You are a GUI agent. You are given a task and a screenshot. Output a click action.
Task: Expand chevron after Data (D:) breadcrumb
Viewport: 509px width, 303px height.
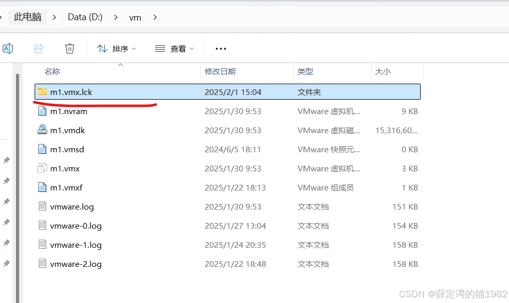[x=116, y=17]
